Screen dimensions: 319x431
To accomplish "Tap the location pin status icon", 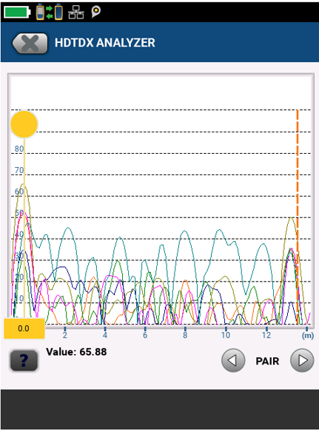I will pyautogui.click(x=95, y=12).
